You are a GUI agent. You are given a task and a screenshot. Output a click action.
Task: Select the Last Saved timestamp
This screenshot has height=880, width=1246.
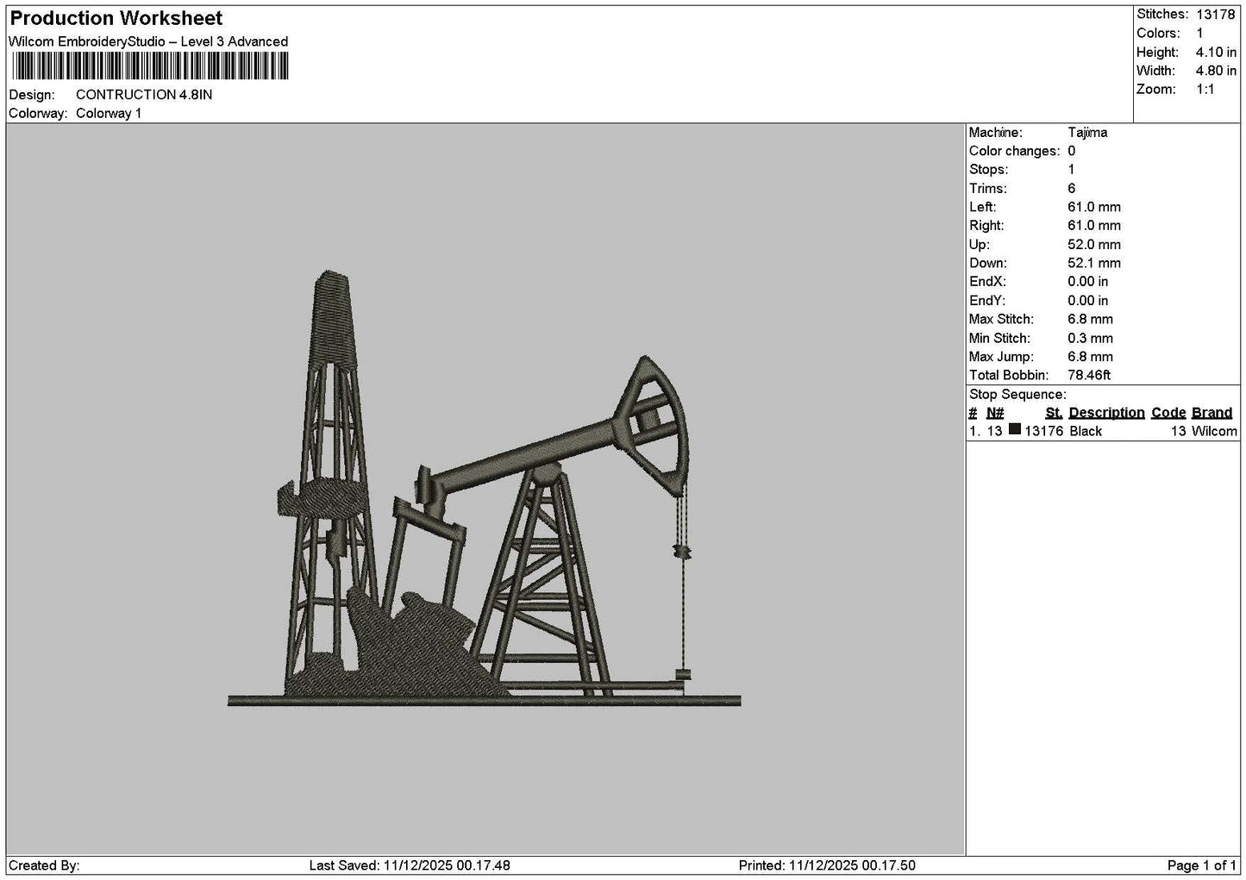pyautogui.click(x=410, y=865)
